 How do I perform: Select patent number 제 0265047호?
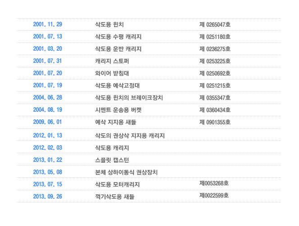point(215,24)
